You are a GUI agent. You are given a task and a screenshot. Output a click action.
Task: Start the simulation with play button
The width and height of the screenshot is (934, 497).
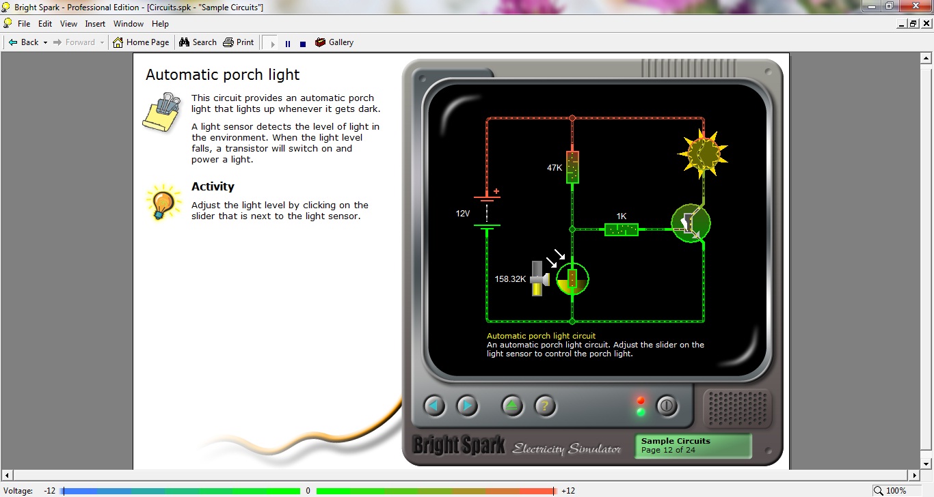point(273,44)
